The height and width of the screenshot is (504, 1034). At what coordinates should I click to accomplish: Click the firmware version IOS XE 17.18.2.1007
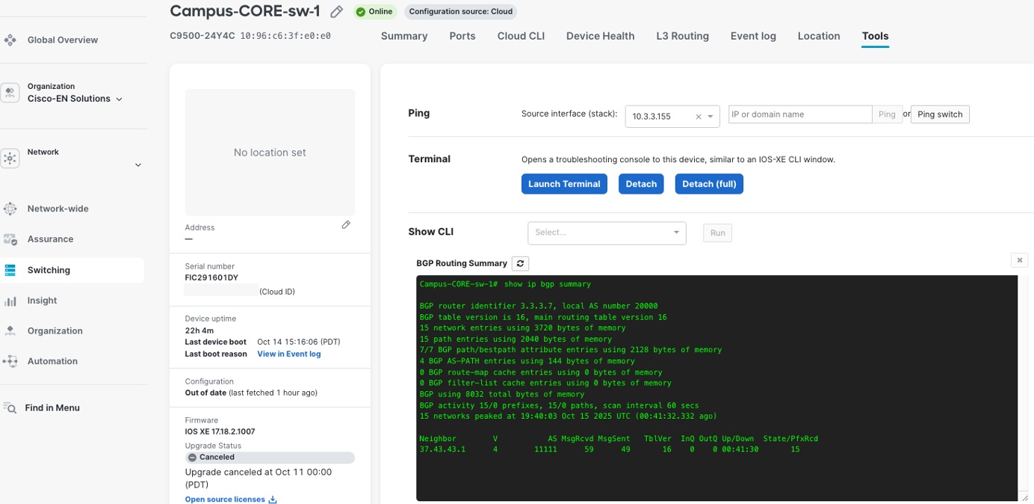pos(220,431)
